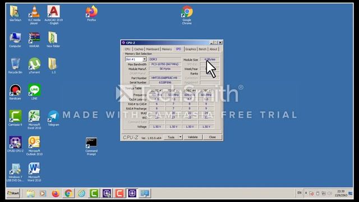Select the folder named 1.5 on desktop
Screen dimensions: 359x202
52,66
